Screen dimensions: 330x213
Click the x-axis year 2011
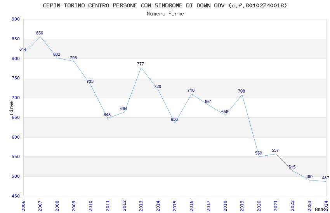(107, 206)
